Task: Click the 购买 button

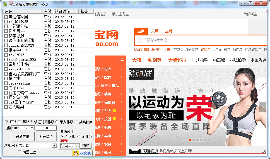Action: pos(86,146)
